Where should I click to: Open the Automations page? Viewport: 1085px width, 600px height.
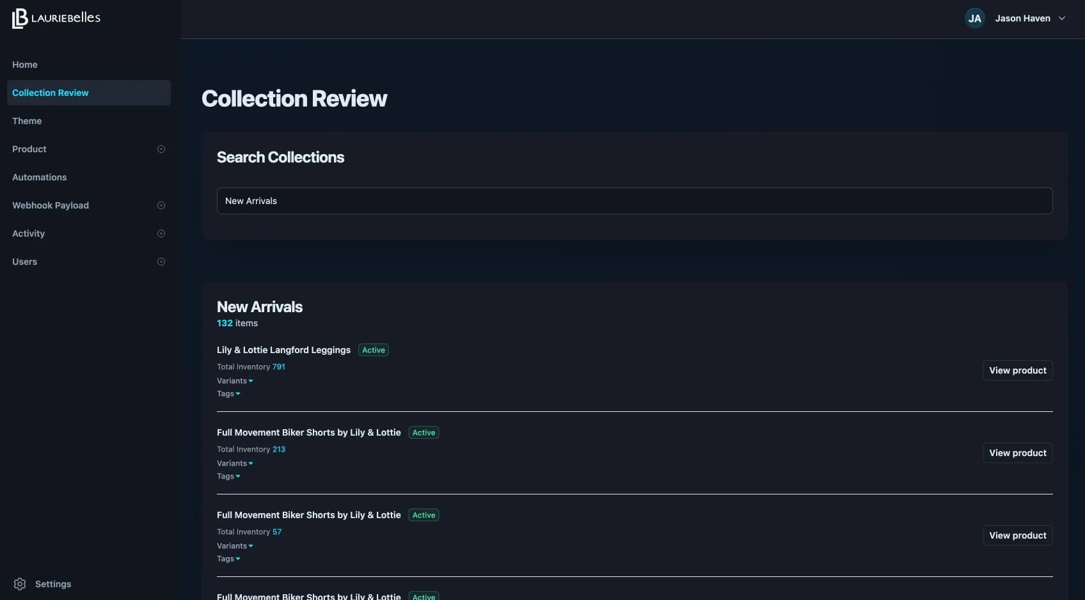tap(40, 177)
